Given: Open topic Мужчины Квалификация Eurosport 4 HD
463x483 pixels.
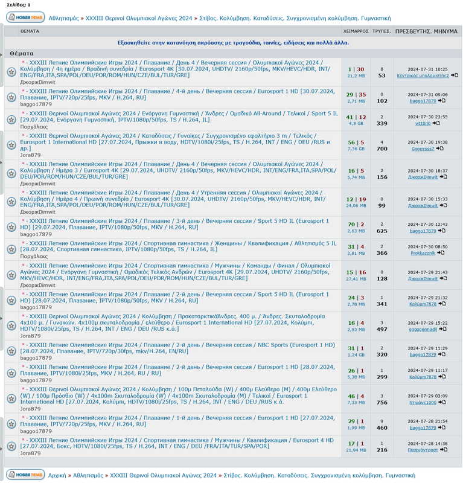Looking at the screenshot, I should 177,443.
